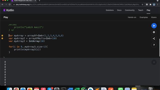Open the Examples link
The height and width of the screenshot is (90, 160).
coord(144,17)
